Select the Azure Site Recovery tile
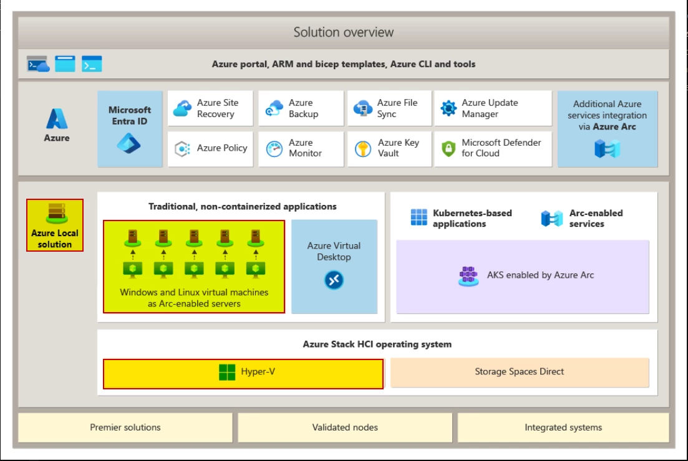This screenshot has width=688, height=461. (x=210, y=108)
